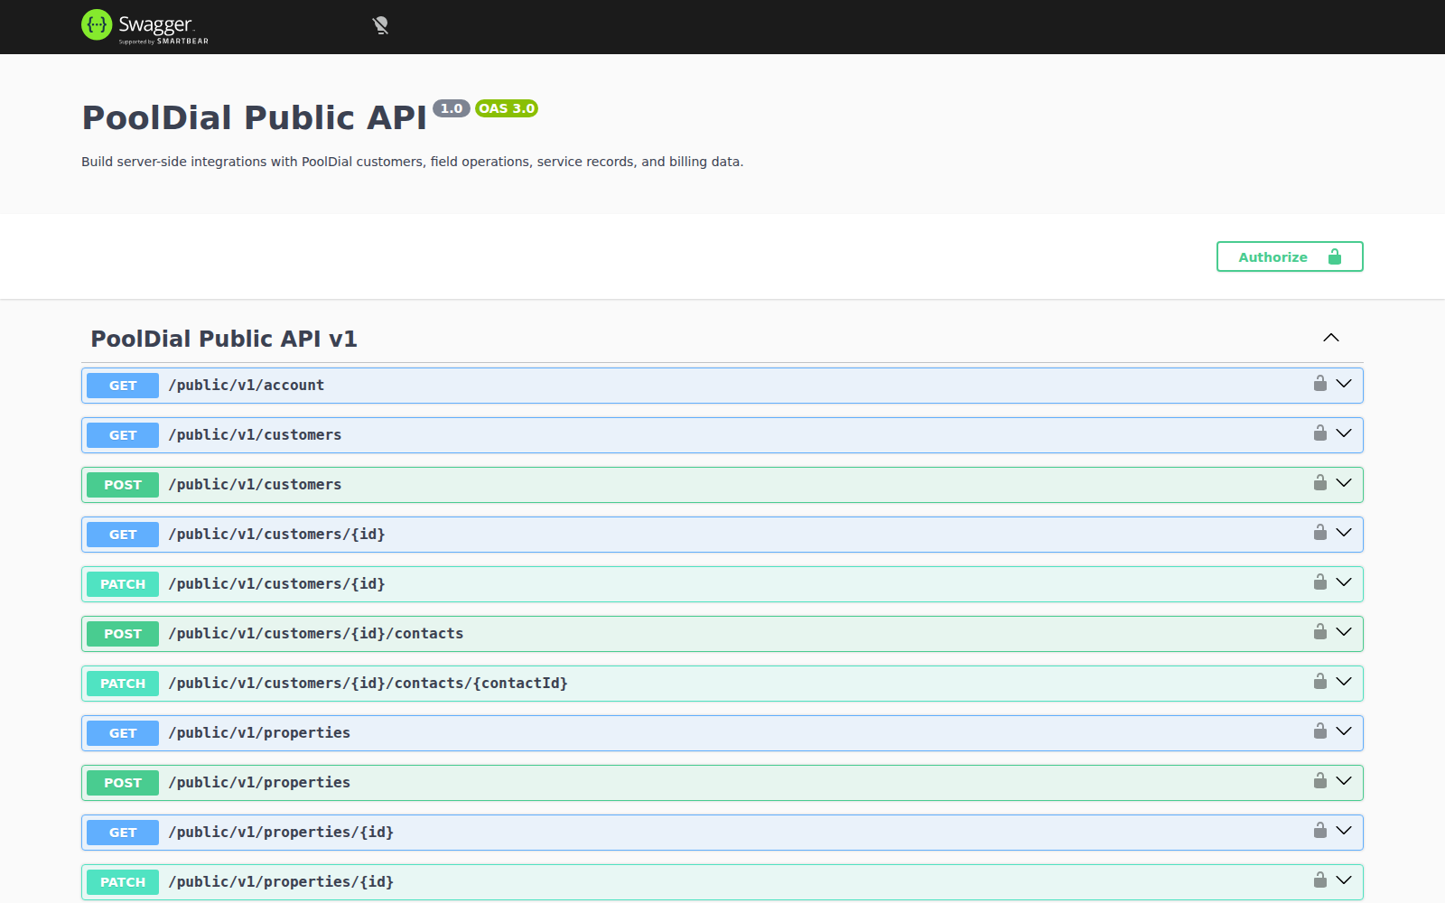Expand the GET /public/v1/properties chevron
This screenshot has height=903, width=1445.
click(x=1344, y=731)
